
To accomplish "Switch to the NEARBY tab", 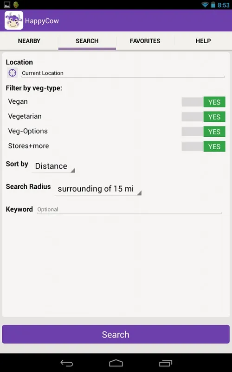I will 29,41.
